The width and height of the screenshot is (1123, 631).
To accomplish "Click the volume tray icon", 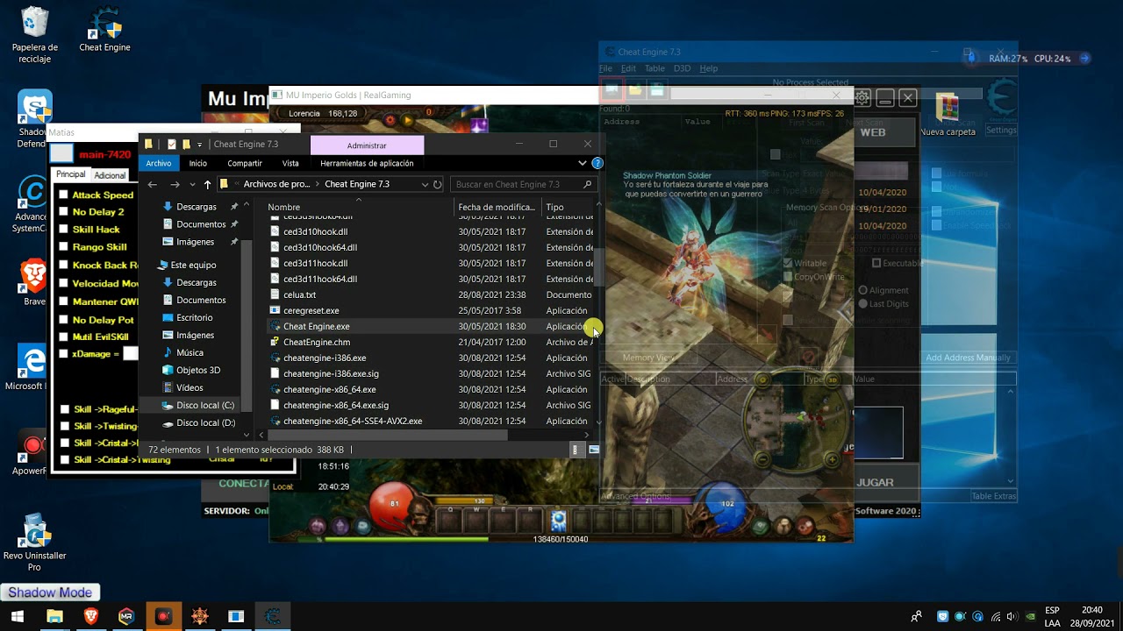I will pyautogui.click(x=1013, y=616).
